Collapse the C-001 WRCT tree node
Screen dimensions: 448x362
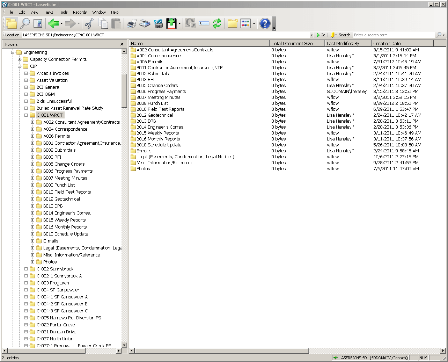[x=26, y=115]
